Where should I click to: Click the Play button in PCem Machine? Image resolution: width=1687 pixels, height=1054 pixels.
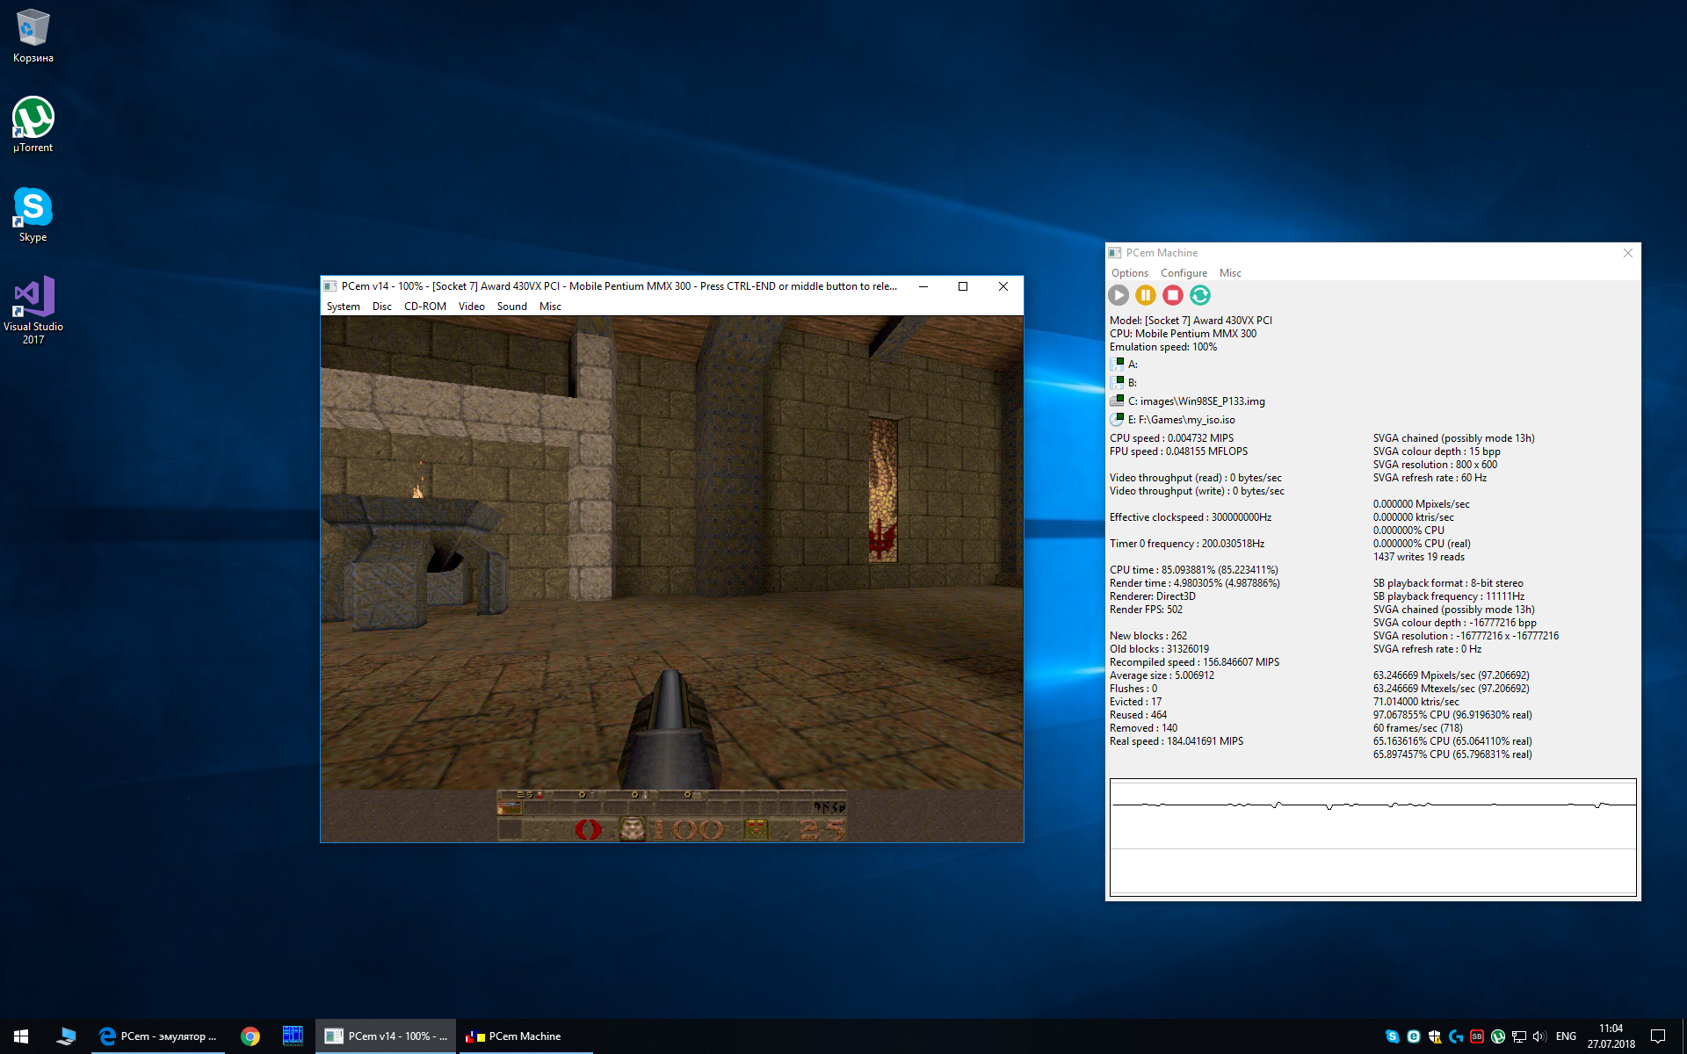pos(1119,296)
